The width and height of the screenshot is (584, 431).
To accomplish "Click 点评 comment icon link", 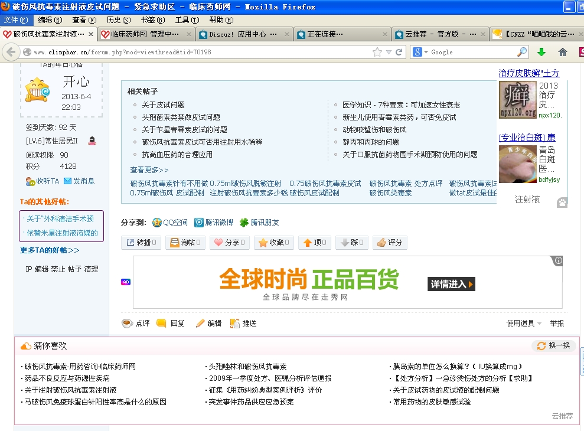I will (136, 324).
